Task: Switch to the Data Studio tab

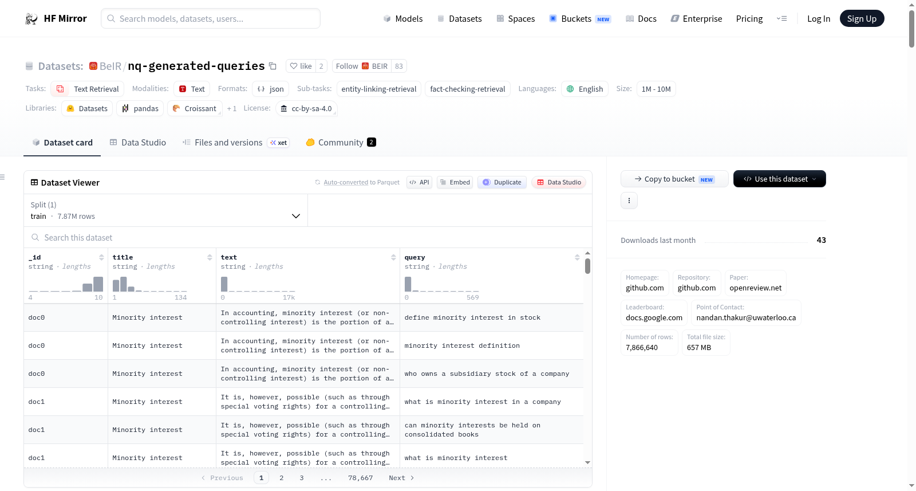Action: [x=138, y=143]
